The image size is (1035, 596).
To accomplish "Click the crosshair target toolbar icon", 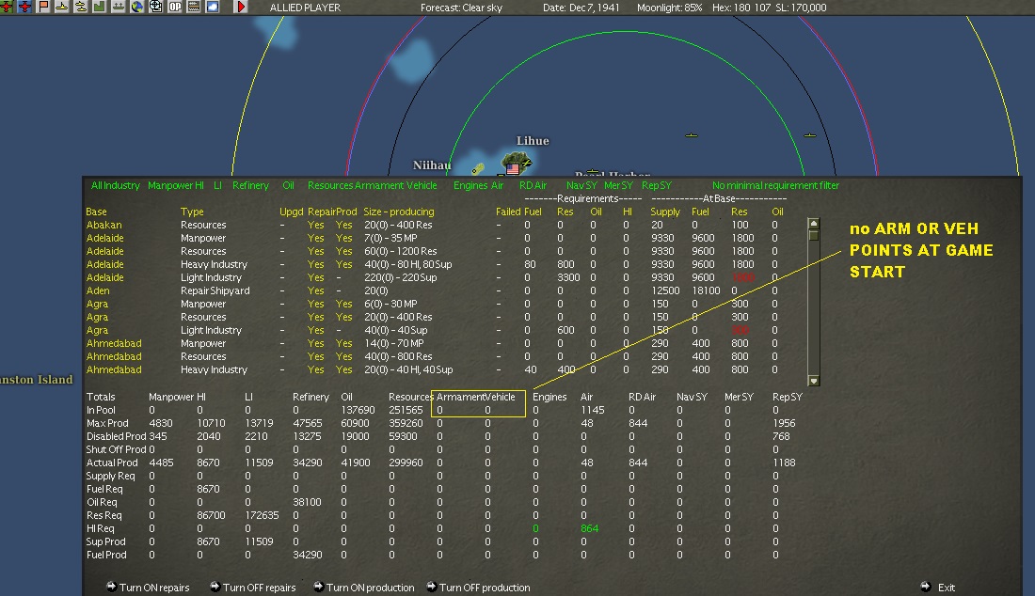I will [x=156, y=7].
